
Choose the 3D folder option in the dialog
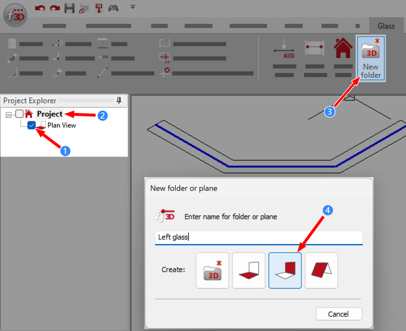(x=212, y=271)
